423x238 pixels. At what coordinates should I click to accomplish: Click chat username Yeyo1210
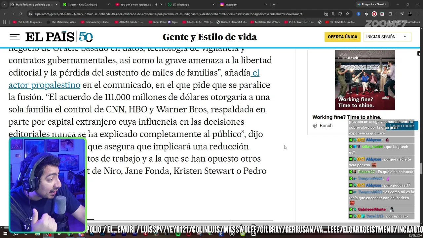(374, 216)
